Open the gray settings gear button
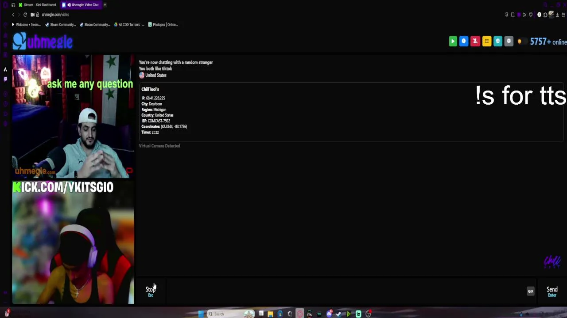This screenshot has width=567, height=318. 509,42
